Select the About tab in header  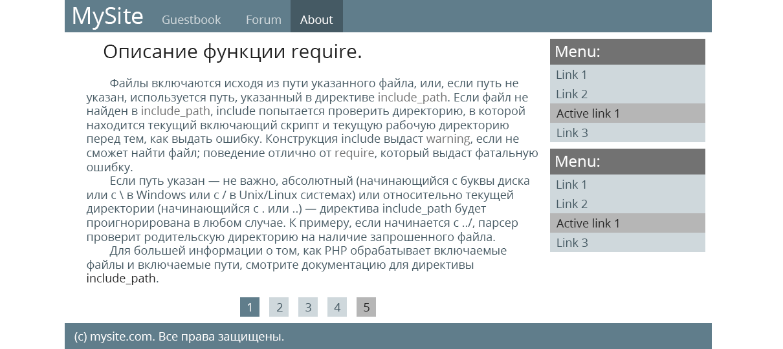pos(316,16)
